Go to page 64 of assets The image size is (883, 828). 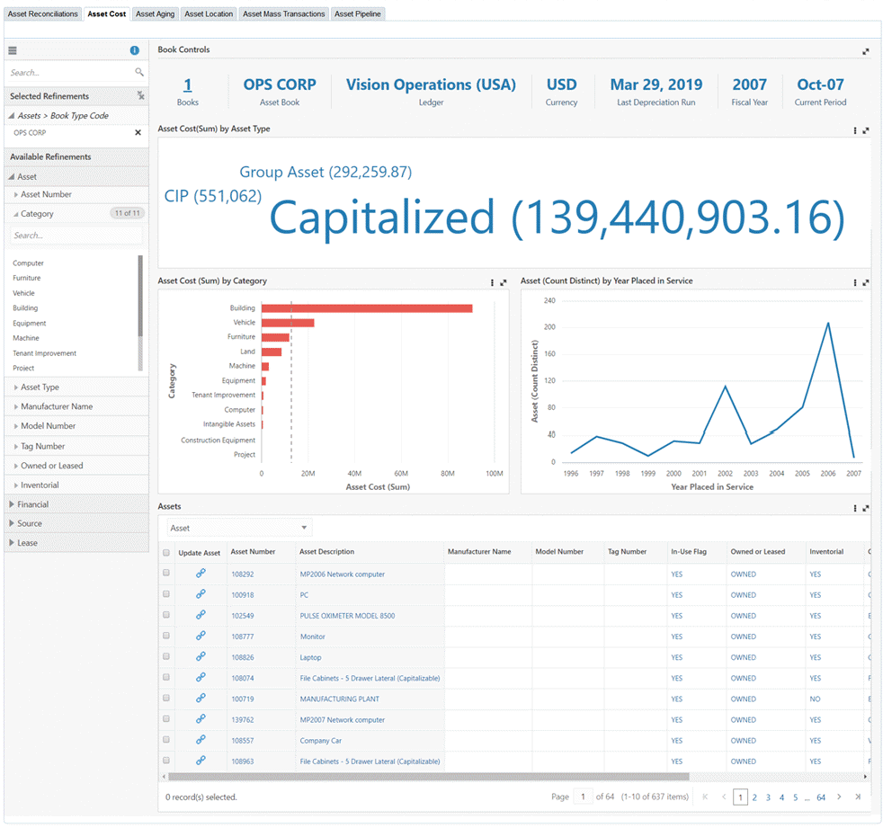(821, 797)
